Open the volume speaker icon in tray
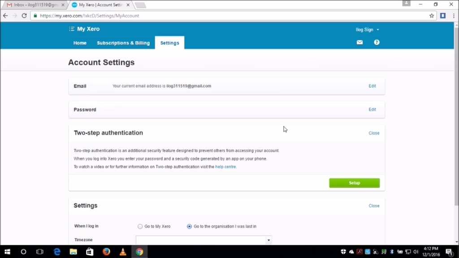This screenshot has width=459, height=258. 416,252
